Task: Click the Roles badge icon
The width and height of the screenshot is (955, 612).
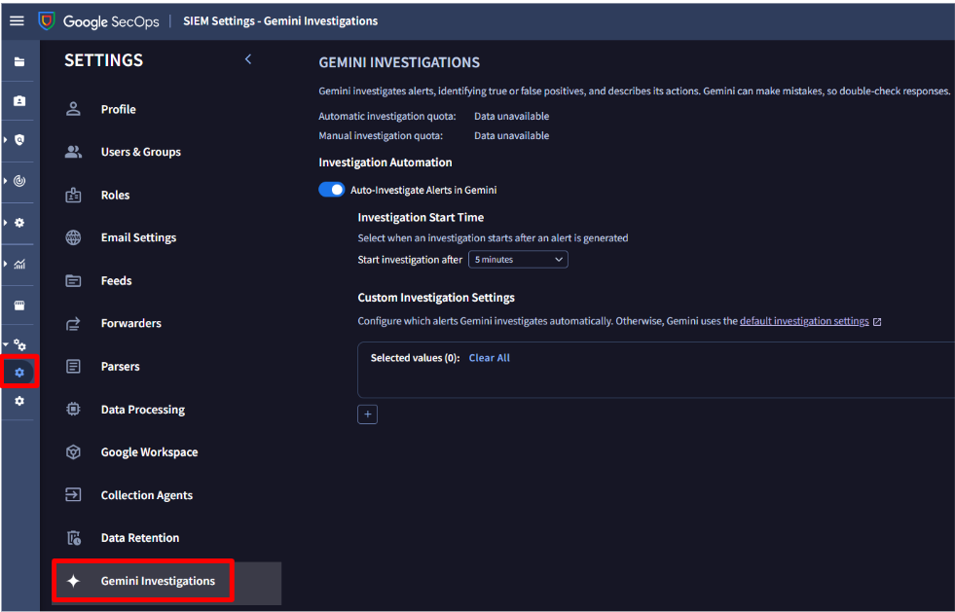Action: [x=73, y=195]
